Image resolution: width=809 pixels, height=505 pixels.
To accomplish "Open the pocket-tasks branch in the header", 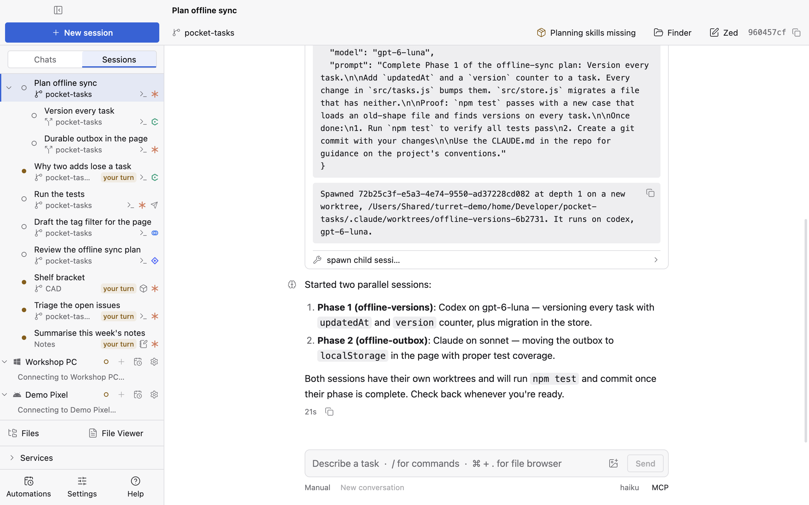I will coord(203,33).
